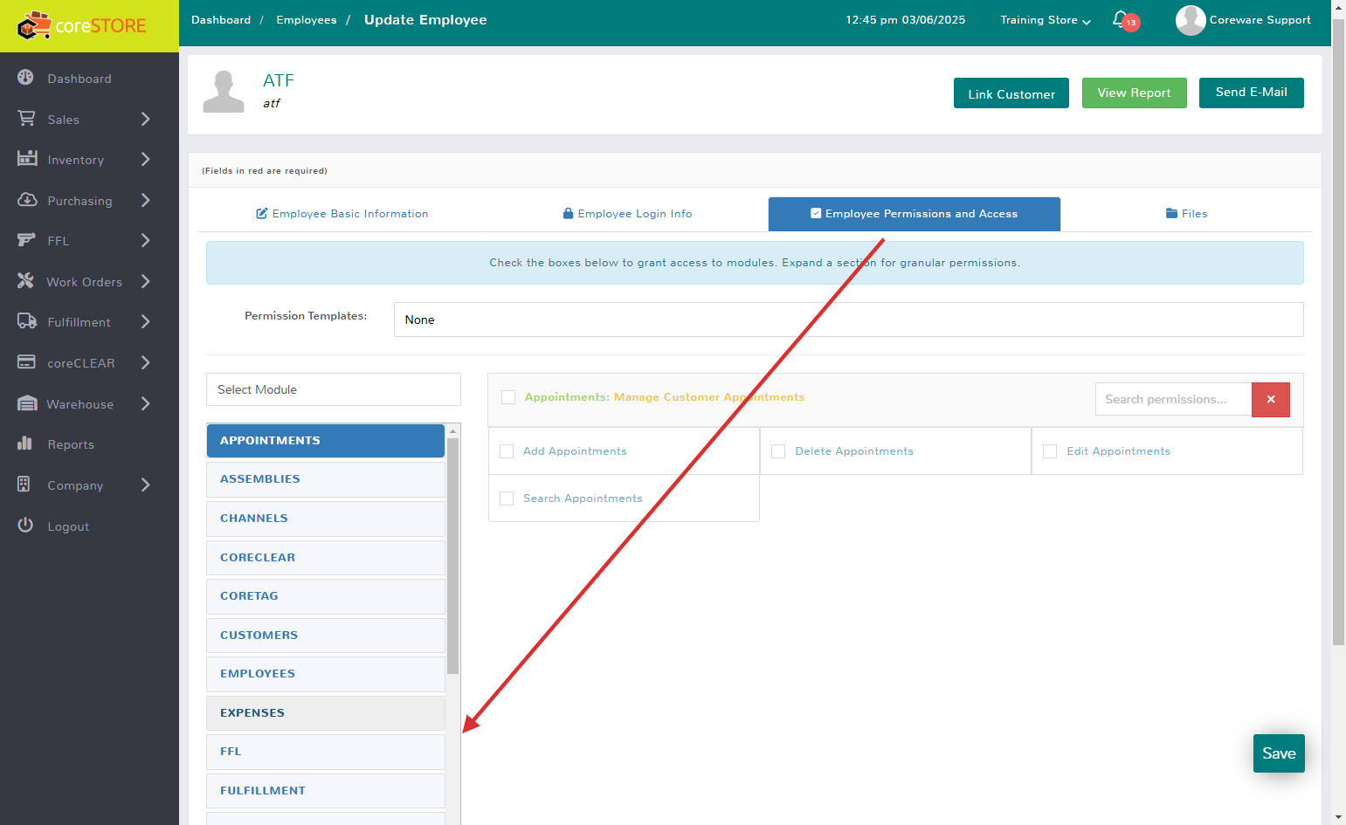Switch to Employee Basic Information tab

click(x=342, y=214)
